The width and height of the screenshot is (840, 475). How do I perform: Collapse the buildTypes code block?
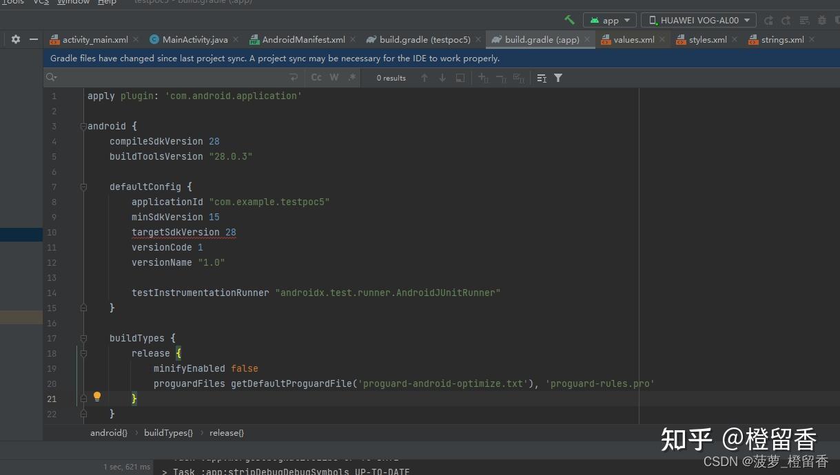83,338
